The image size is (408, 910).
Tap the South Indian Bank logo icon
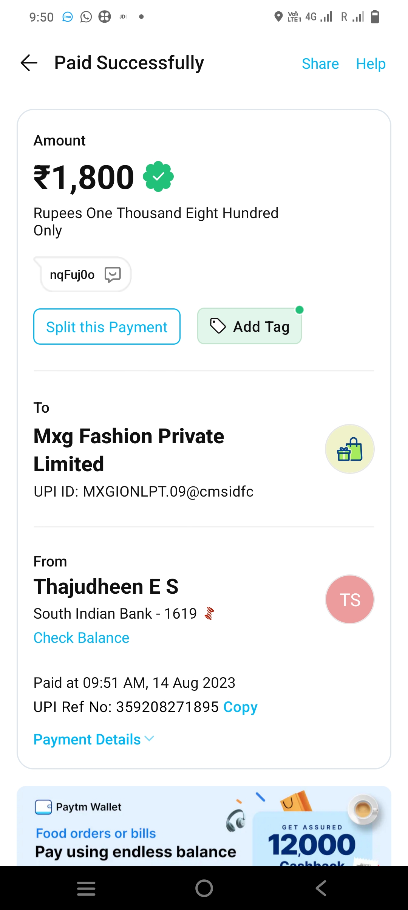tap(210, 613)
